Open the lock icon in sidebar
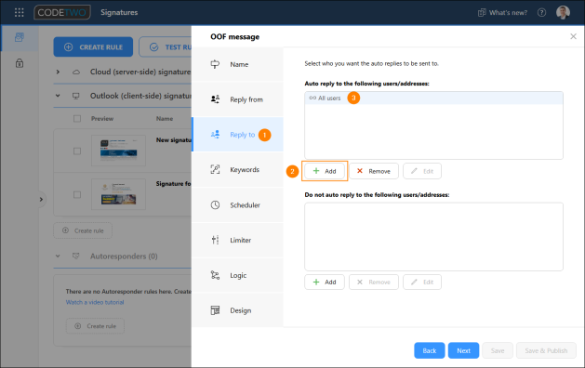Screen dimensions: 585x368 pos(20,63)
